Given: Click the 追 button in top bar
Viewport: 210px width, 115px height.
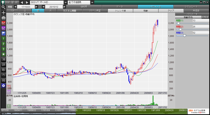Looking at the screenshot, I should point(12,3).
